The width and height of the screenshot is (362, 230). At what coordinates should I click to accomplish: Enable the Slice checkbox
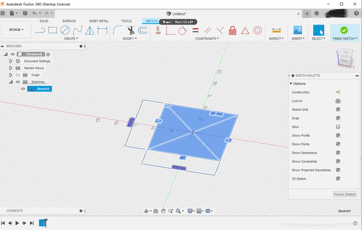click(x=338, y=127)
